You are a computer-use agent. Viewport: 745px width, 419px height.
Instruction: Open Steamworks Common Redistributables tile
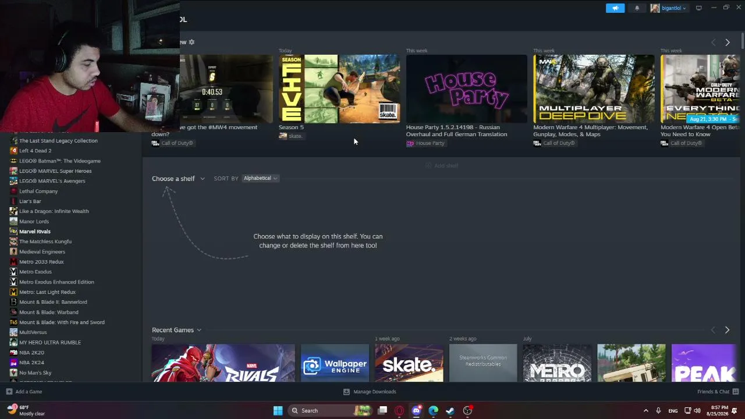[483, 363]
